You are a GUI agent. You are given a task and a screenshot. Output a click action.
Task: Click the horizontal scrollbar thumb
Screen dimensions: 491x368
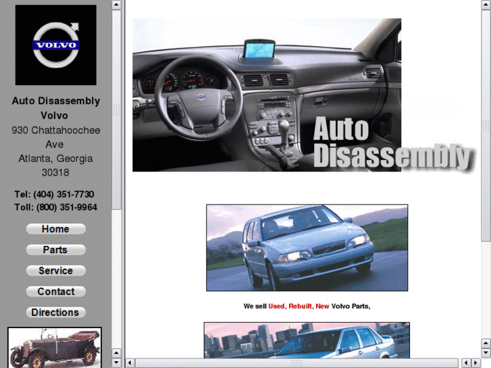pyautogui.click(x=296, y=363)
